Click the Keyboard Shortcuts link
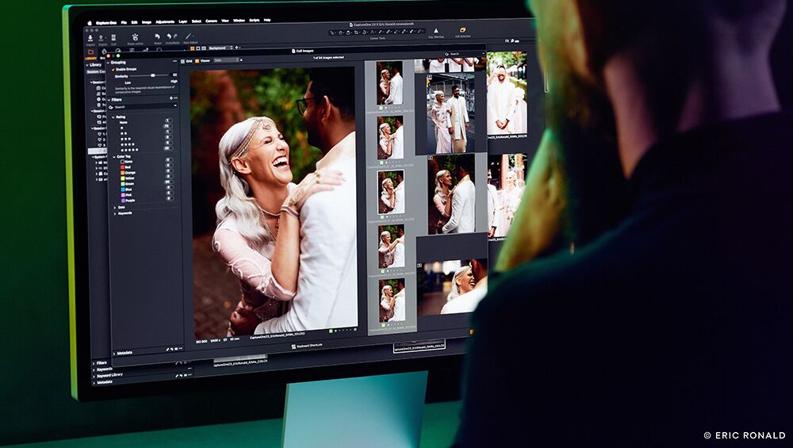The height and width of the screenshot is (448, 793). tap(308, 346)
